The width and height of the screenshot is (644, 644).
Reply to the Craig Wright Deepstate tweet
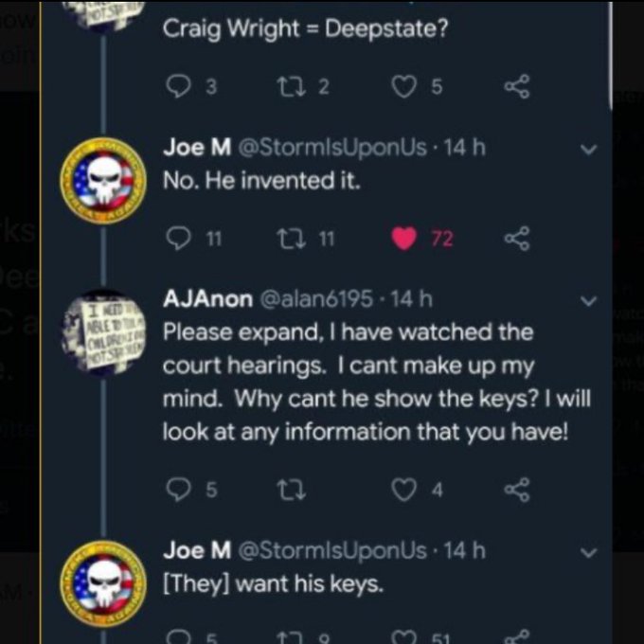pyautogui.click(x=178, y=88)
